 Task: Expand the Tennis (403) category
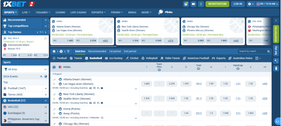pyautogui.click(x=46, y=95)
